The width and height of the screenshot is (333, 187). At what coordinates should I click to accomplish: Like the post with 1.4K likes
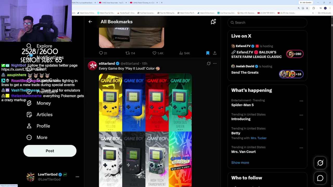(x=158, y=53)
